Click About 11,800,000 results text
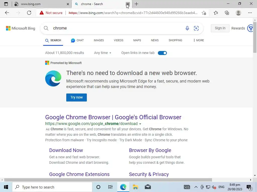The height and width of the screenshot is (192, 257). tap(65, 53)
